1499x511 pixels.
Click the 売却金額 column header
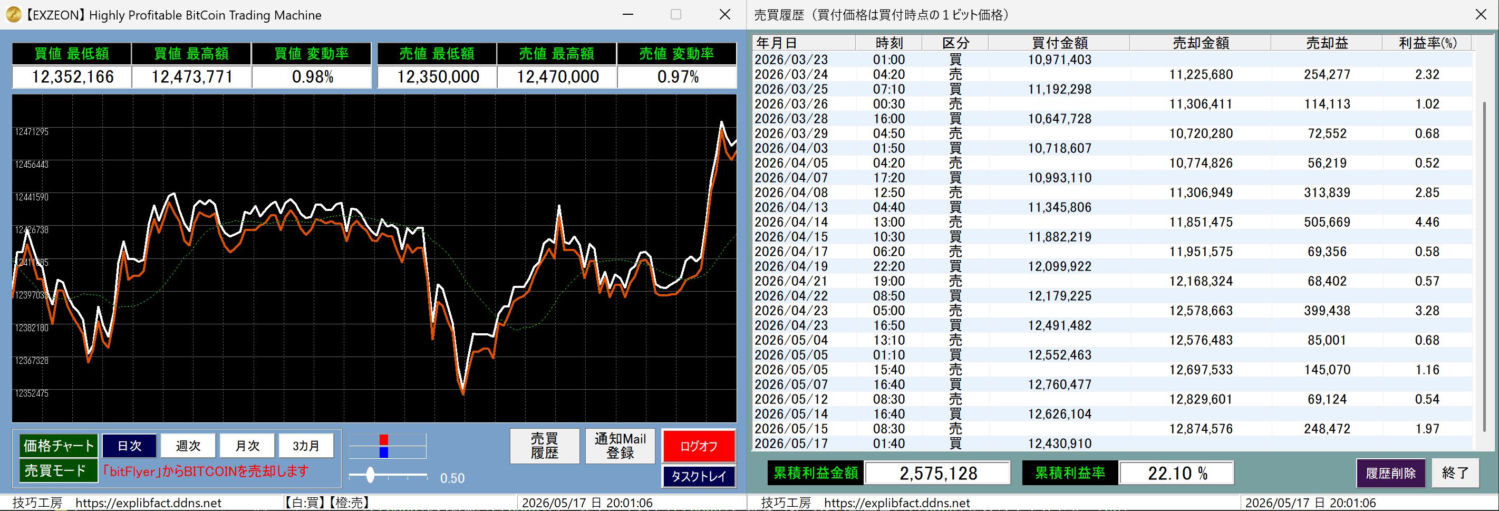(1201, 43)
